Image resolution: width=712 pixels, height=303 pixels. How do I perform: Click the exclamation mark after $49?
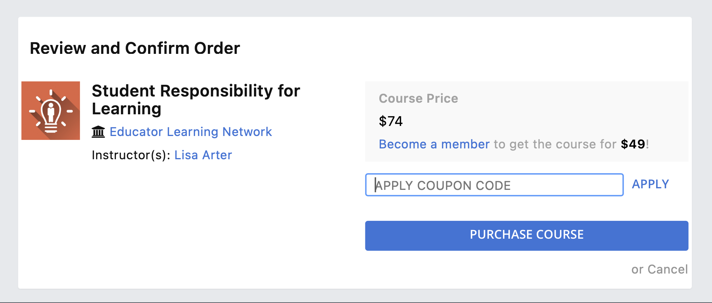[x=647, y=144]
